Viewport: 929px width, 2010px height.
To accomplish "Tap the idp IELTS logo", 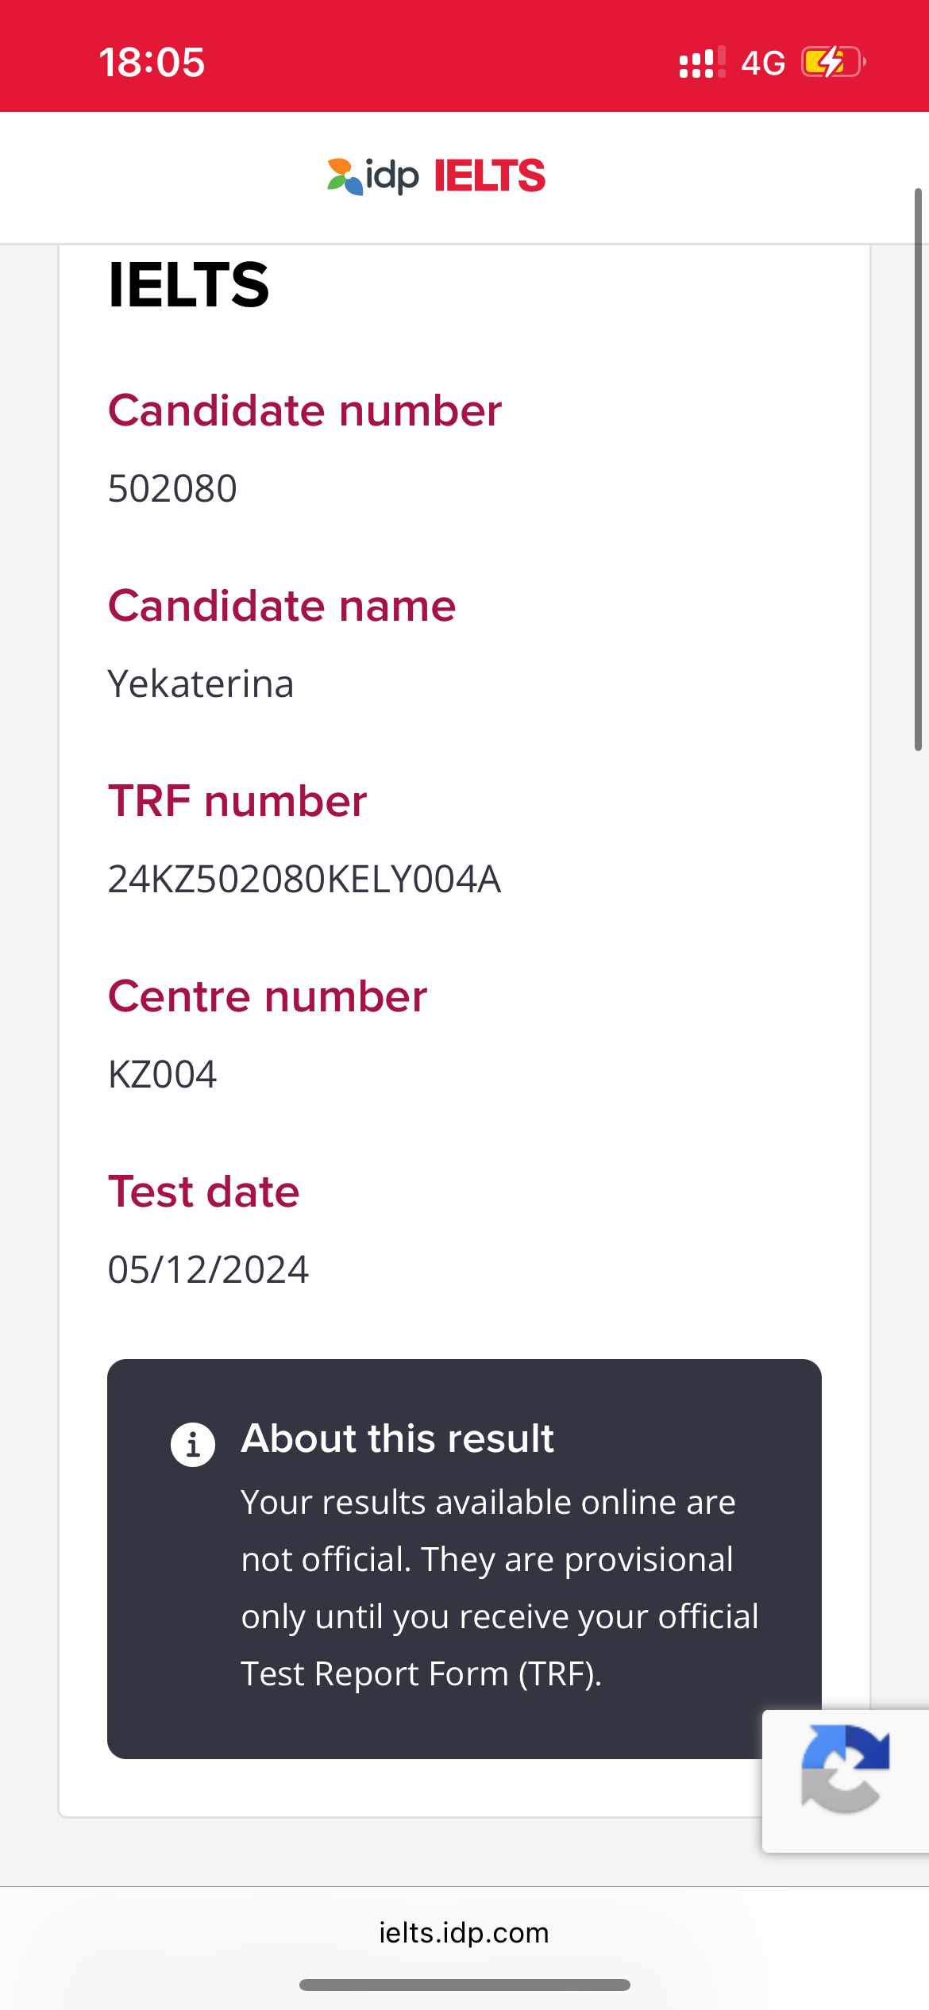I will pos(436,176).
